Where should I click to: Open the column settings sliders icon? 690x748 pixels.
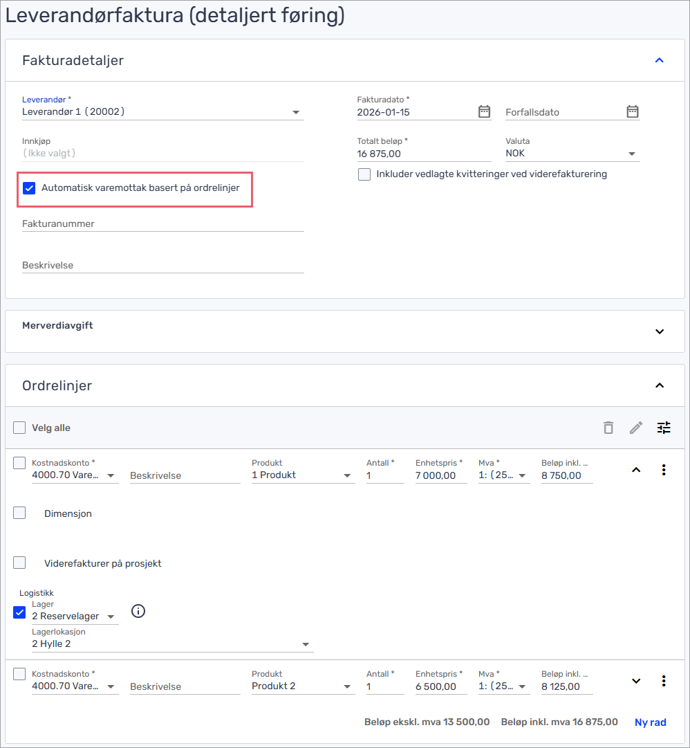click(x=664, y=428)
